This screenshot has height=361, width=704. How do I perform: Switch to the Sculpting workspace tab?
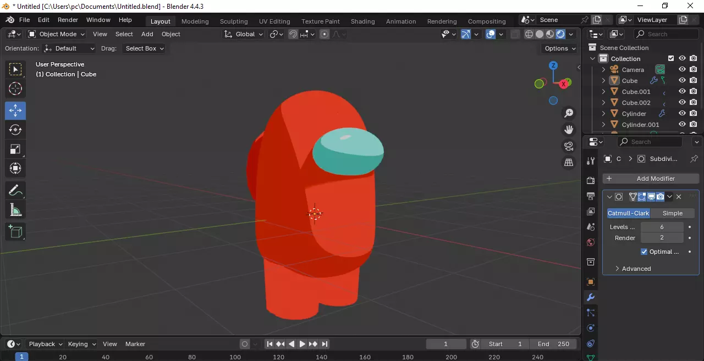(234, 21)
